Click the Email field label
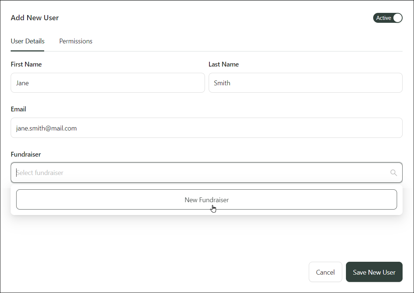 pyautogui.click(x=18, y=109)
